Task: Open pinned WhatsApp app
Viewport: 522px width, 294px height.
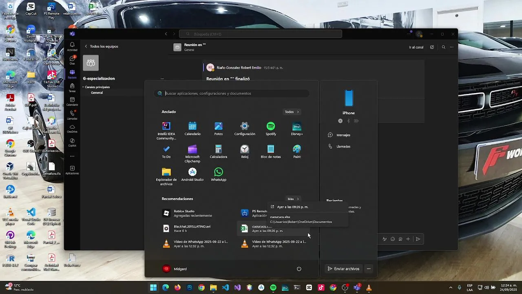Action: [219, 174]
